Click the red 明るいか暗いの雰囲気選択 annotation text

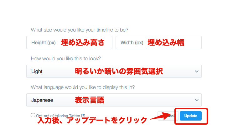(x=119, y=71)
